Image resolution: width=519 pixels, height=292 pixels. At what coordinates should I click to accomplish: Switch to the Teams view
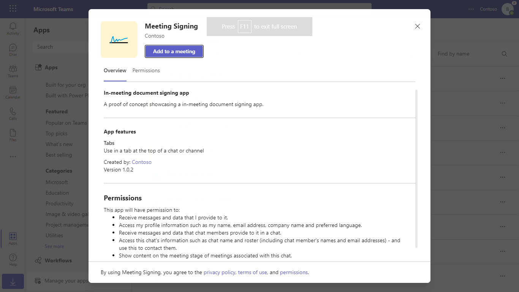[13, 70]
